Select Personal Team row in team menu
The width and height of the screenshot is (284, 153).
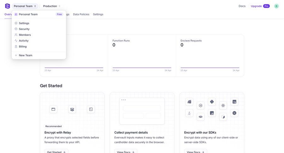[39, 14]
